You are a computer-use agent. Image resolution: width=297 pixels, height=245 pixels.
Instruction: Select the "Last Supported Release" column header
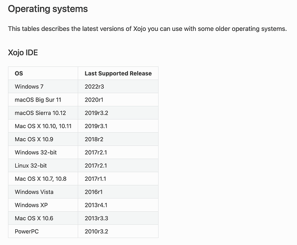click(118, 73)
